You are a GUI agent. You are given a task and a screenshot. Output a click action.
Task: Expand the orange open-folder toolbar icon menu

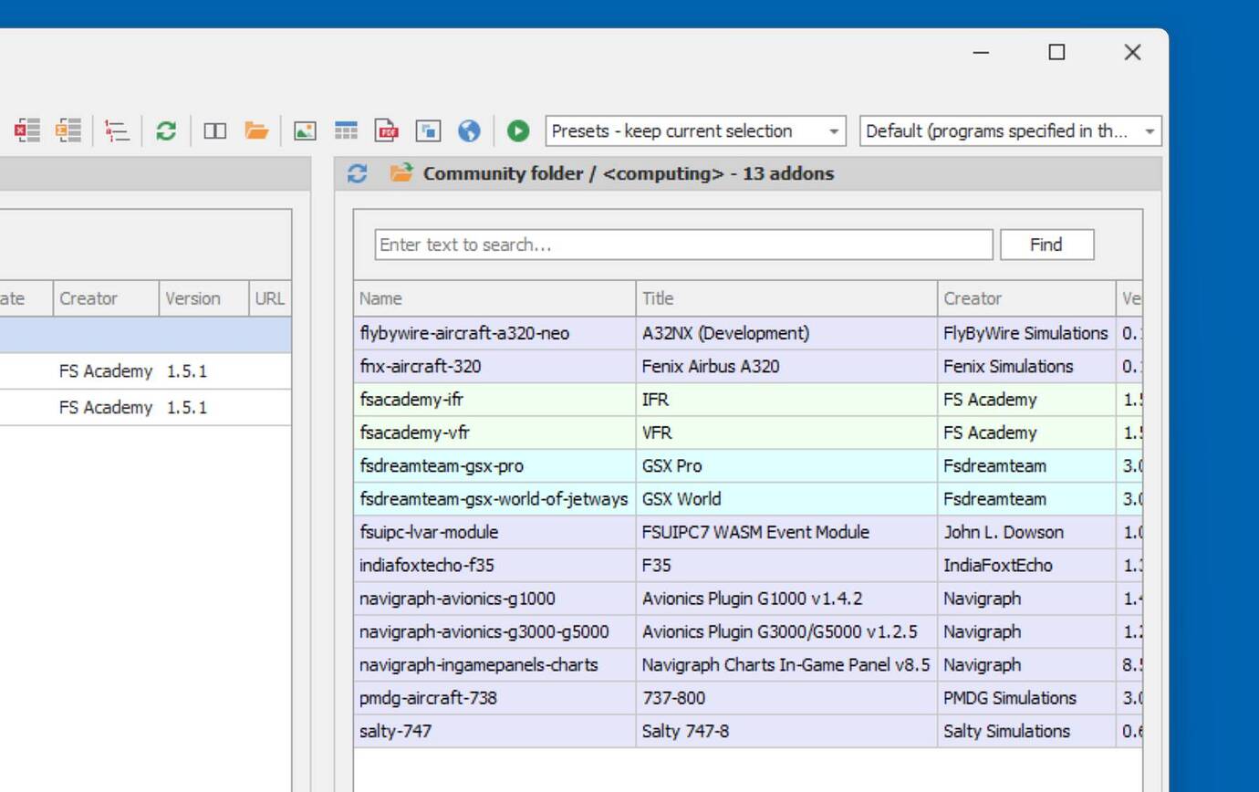(255, 130)
